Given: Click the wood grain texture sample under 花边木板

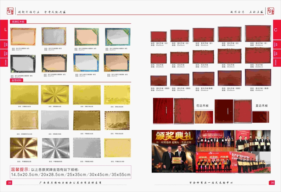Looking at the screenshot, I should (x=204, y=117).
